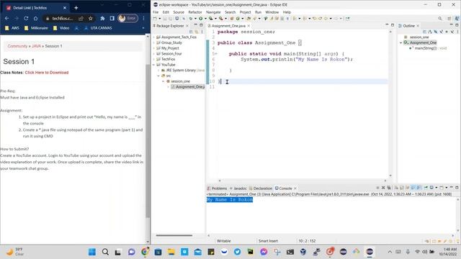This screenshot has width=461, height=259.
Task: Click the New file icon in Eclipse toolbar
Action: (155, 19)
